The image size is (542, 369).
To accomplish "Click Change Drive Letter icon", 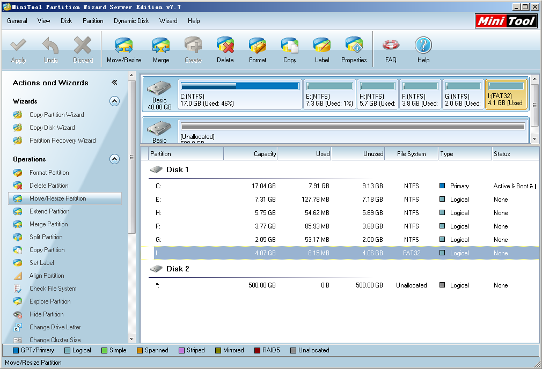I will click(18, 327).
